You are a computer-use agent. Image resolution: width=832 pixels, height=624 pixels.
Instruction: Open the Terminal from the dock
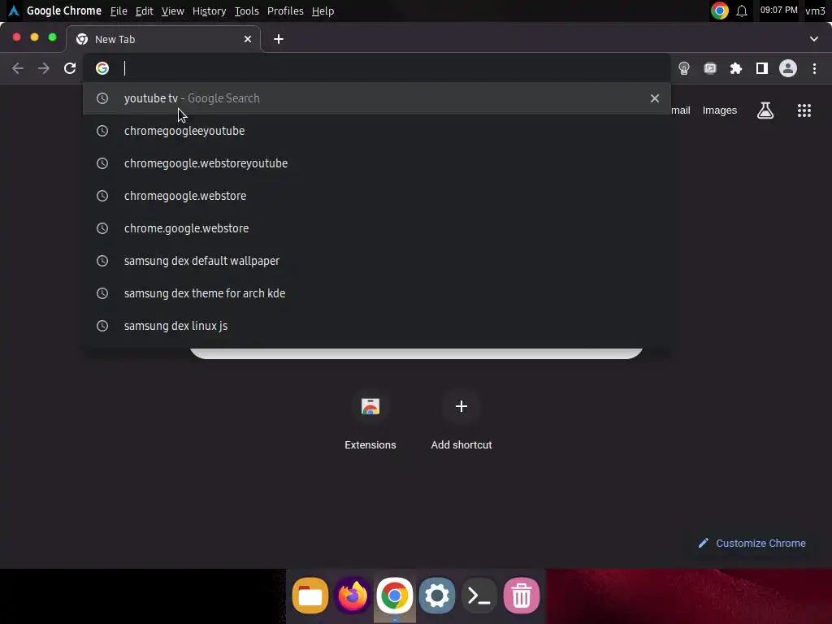point(479,596)
